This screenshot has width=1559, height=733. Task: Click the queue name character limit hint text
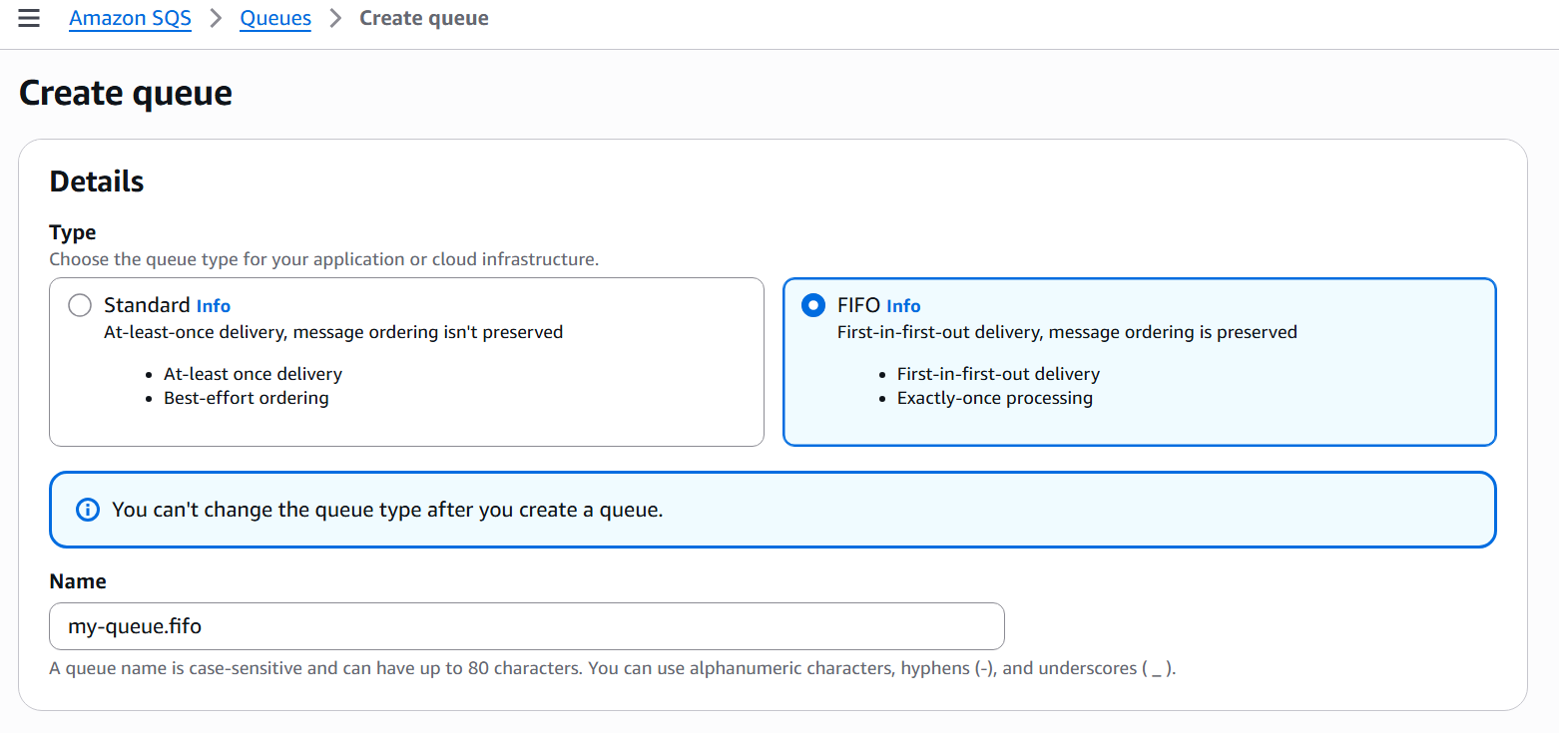coord(612,667)
